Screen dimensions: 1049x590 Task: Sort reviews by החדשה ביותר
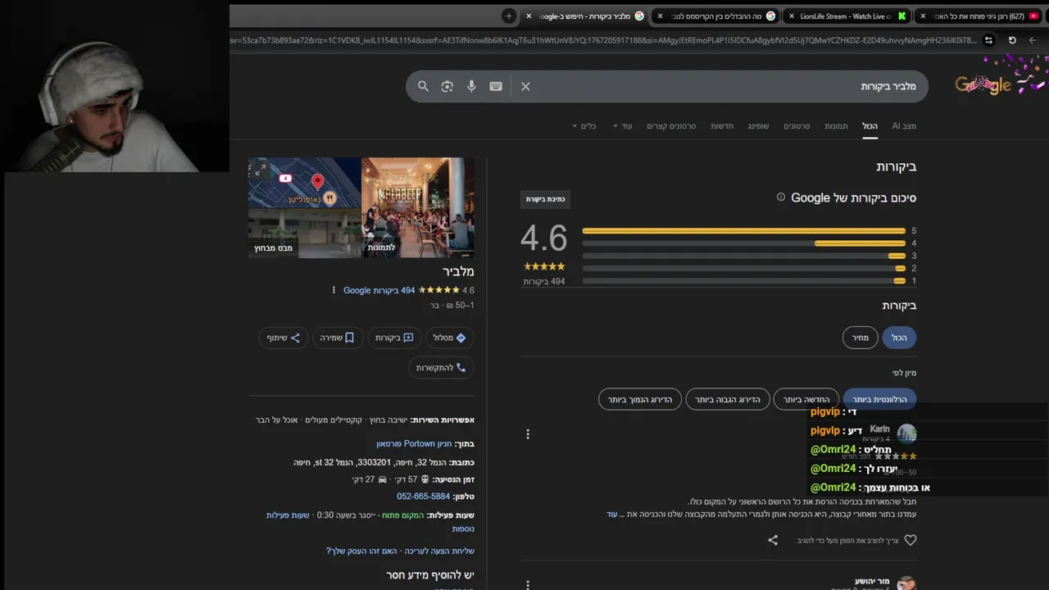click(x=806, y=399)
